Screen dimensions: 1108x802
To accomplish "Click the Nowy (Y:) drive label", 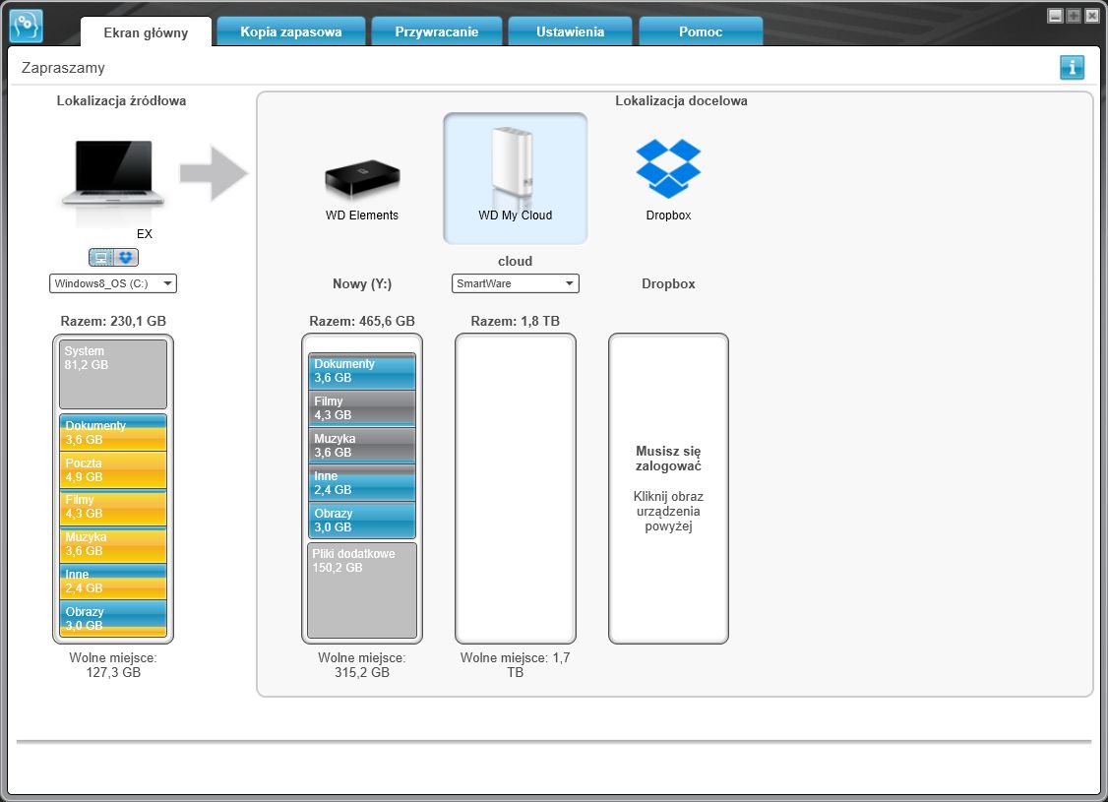I will (362, 283).
